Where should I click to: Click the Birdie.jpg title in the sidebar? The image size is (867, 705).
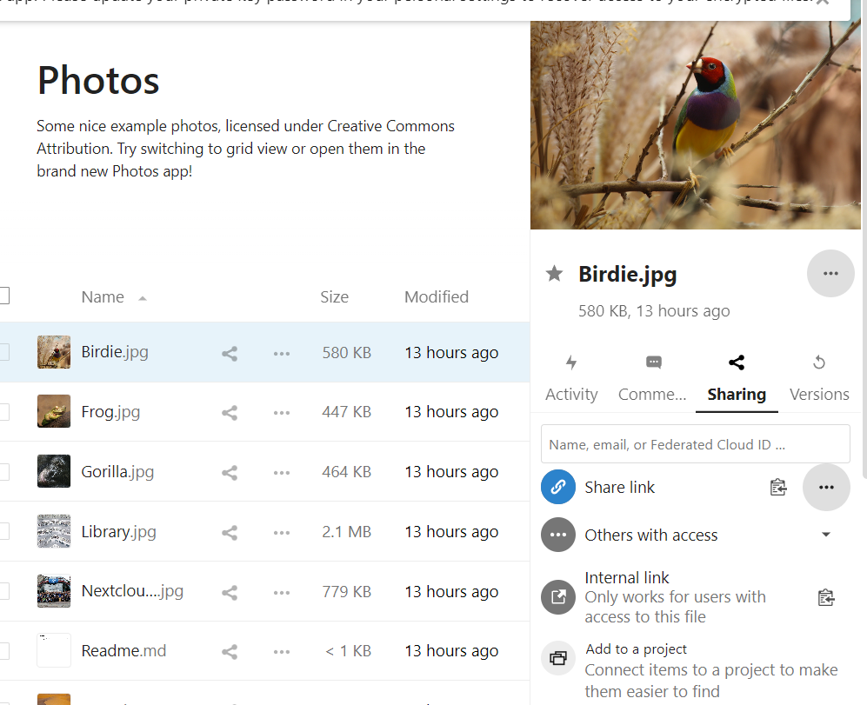628,274
